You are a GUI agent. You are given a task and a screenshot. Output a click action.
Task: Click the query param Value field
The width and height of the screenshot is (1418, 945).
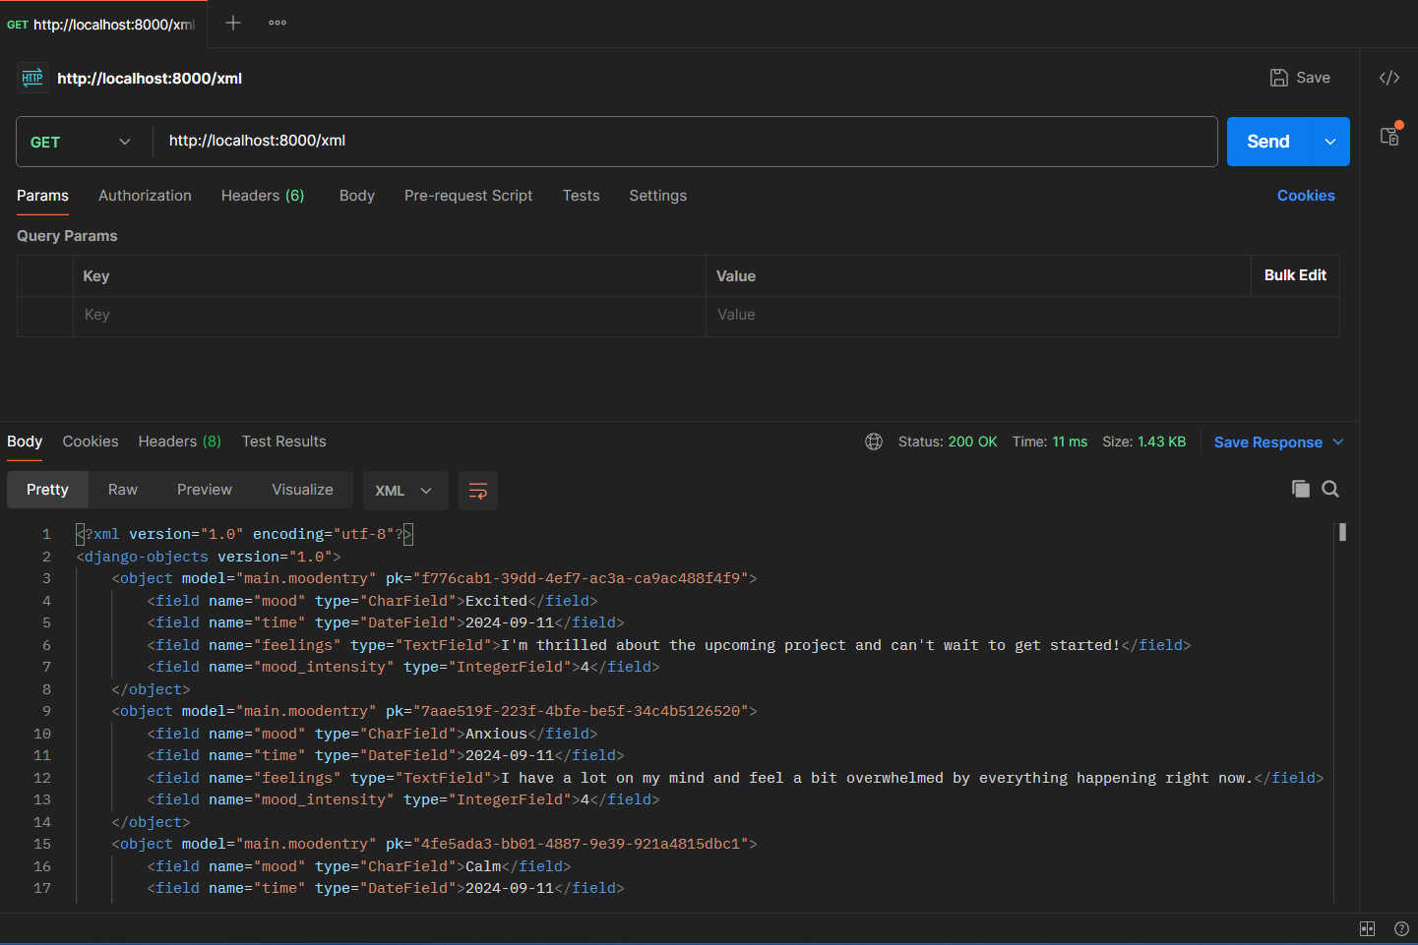(1021, 316)
